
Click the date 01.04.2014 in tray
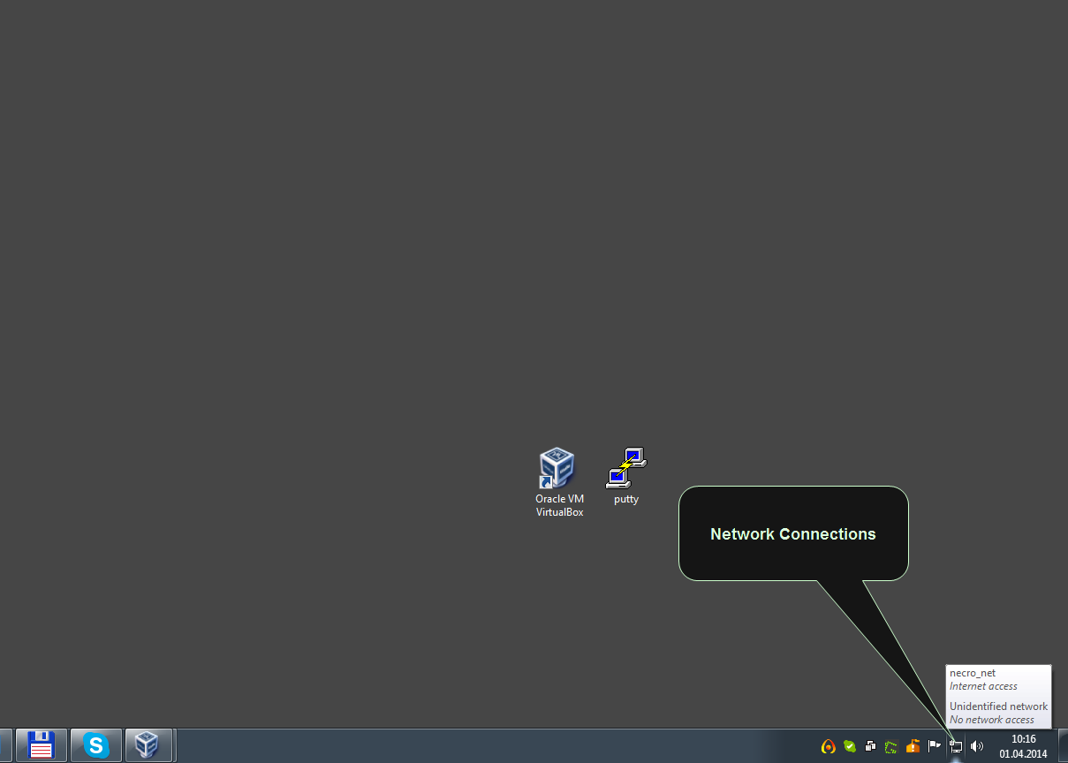[x=1024, y=754]
